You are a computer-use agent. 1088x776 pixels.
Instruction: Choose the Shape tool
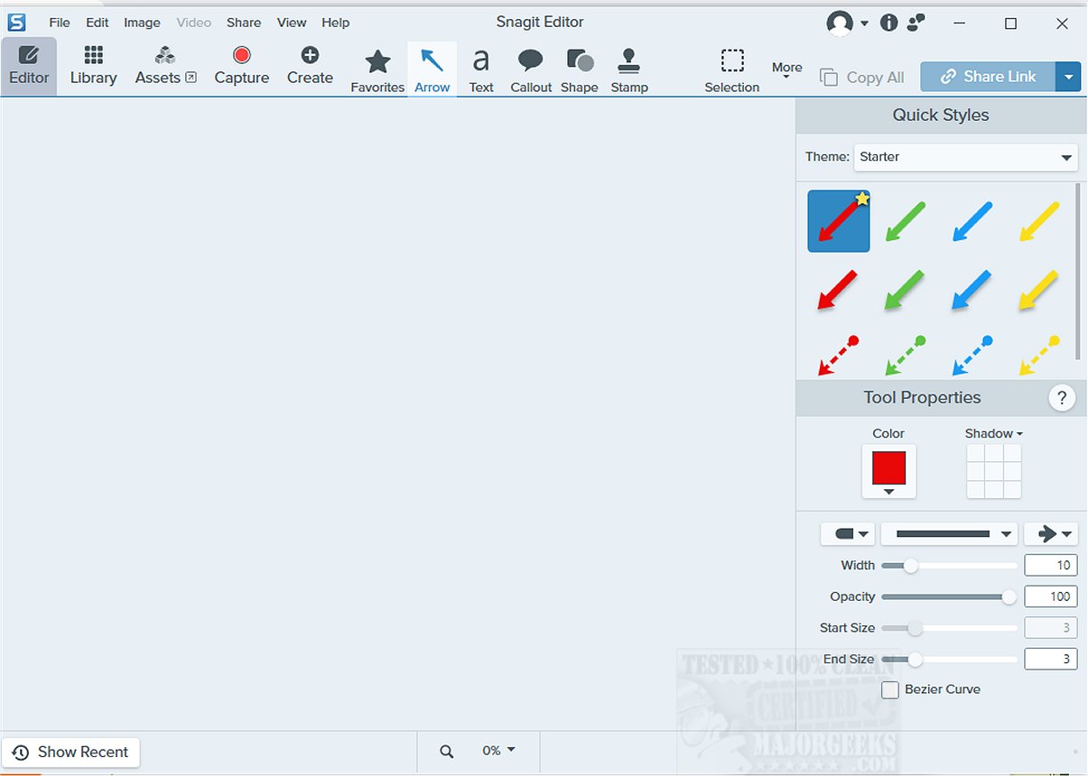[579, 69]
